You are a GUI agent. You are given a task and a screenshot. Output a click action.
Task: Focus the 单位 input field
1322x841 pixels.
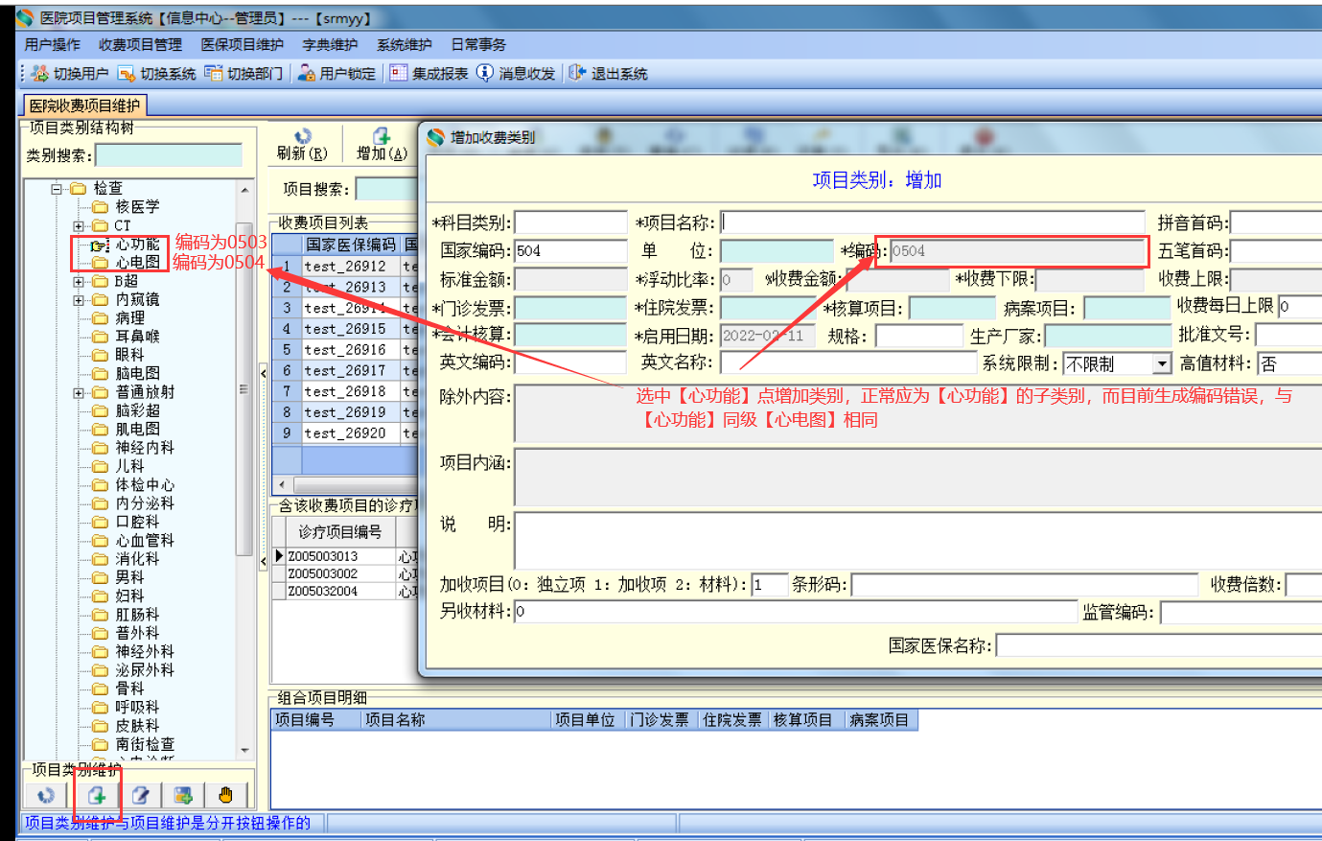coord(777,251)
